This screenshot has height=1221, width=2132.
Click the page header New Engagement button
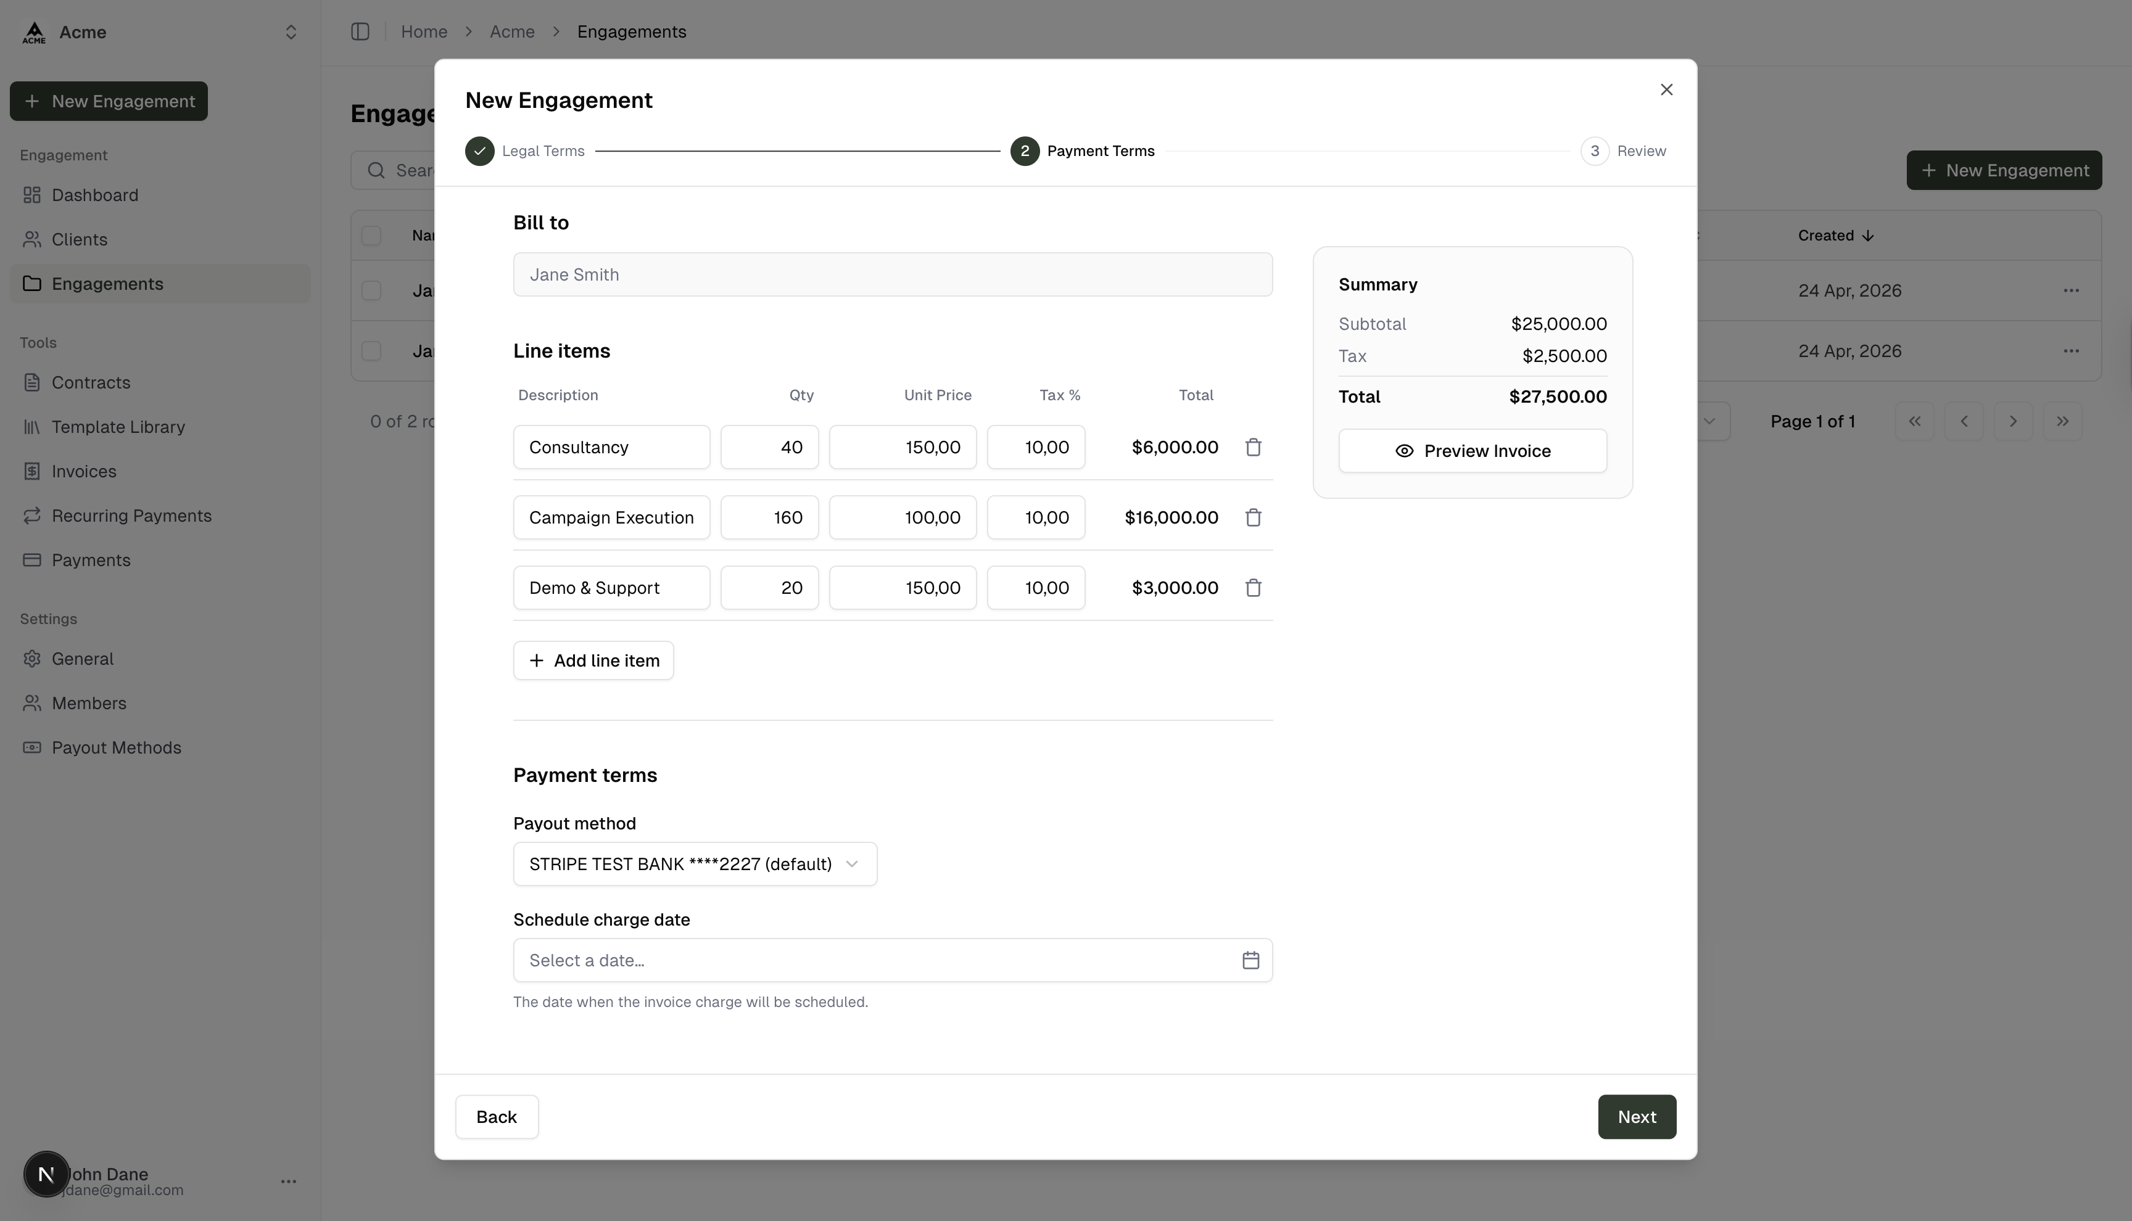tap(2004, 170)
